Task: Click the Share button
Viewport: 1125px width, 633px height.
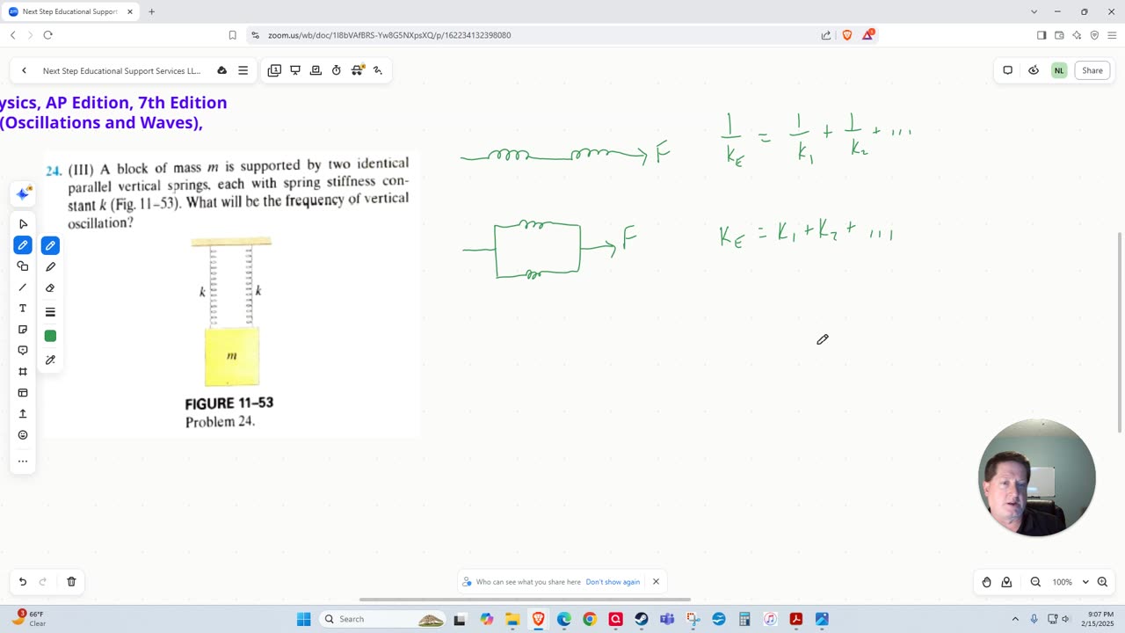Action: click(x=1092, y=70)
